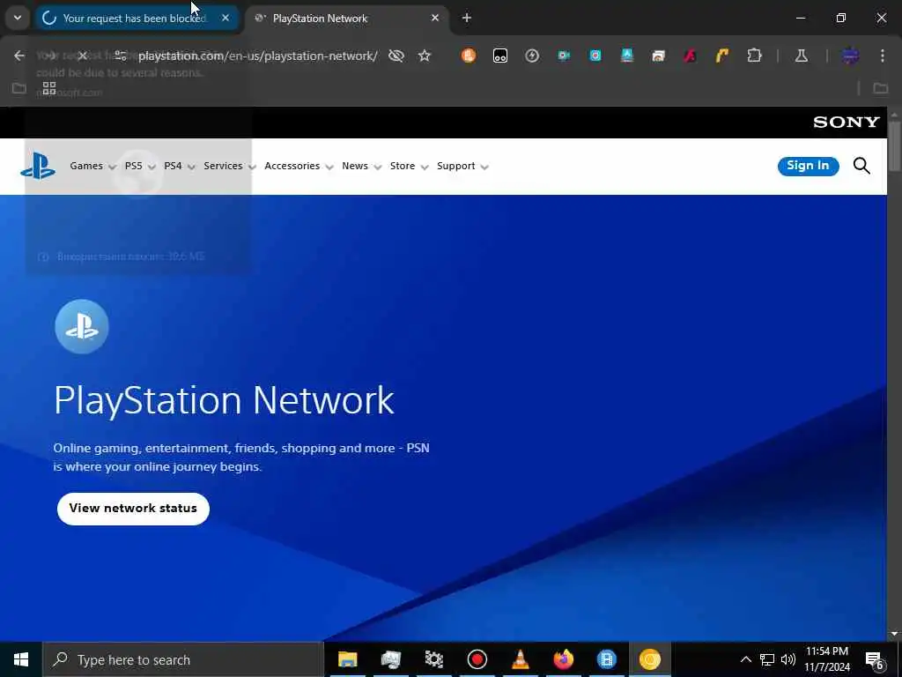Open the All Bookmarks folder at right of the bookmarks bar
The width and height of the screenshot is (902, 677).
(880, 88)
